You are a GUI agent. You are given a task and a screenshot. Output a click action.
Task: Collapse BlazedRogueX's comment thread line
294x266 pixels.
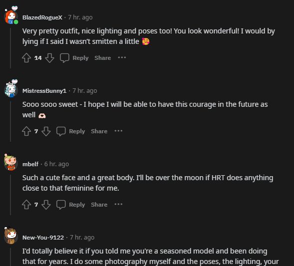(10, 48)
